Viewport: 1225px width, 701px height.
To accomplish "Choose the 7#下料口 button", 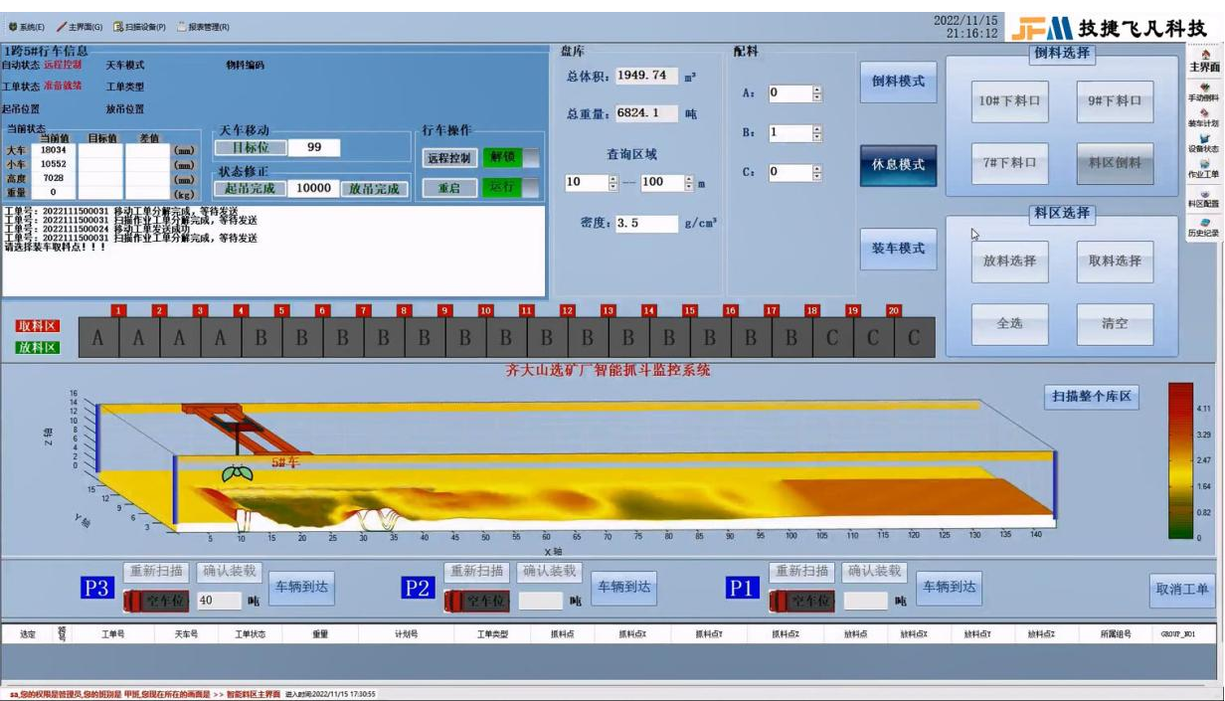I will click(x=1009, y=163).
